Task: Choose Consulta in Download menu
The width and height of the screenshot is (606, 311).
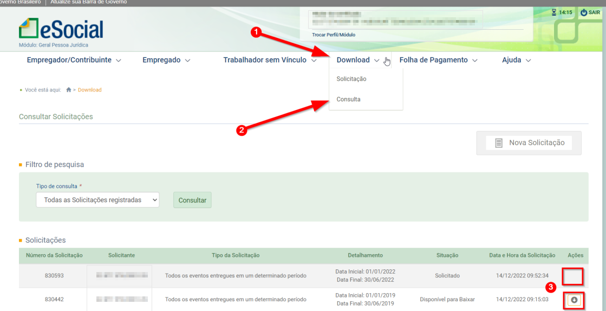Action: (348, 100)
